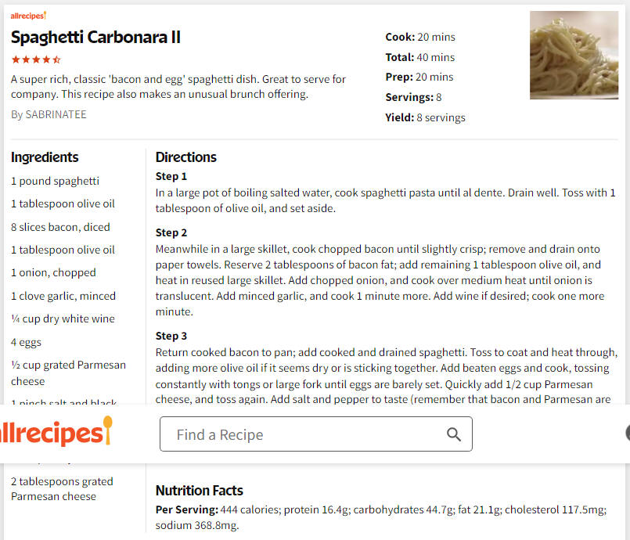This screenshot has height=540, width=630.
Task: Click the ¼ cup dry white wine ingredient
Action: click(63, 319)
